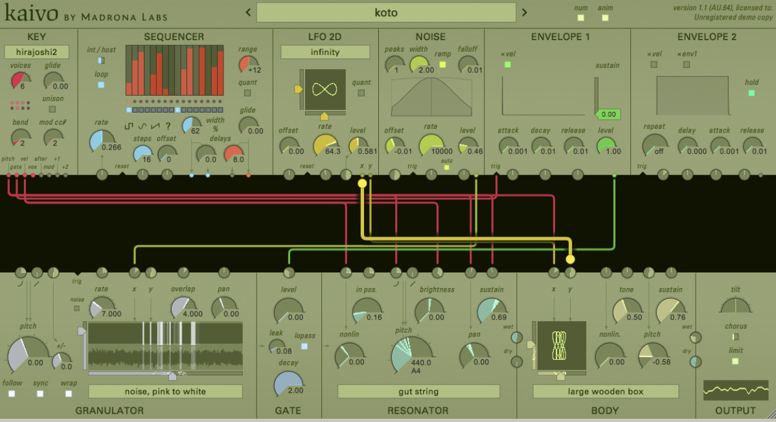Select the ramp sequencer pattern icon

coord(155,126)
